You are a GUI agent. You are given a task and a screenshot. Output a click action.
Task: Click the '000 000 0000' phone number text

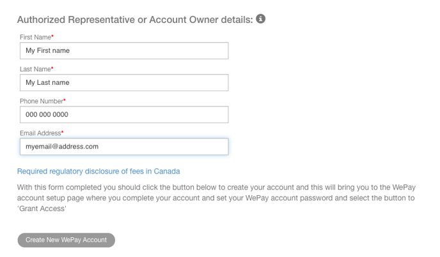click(47, 114)
